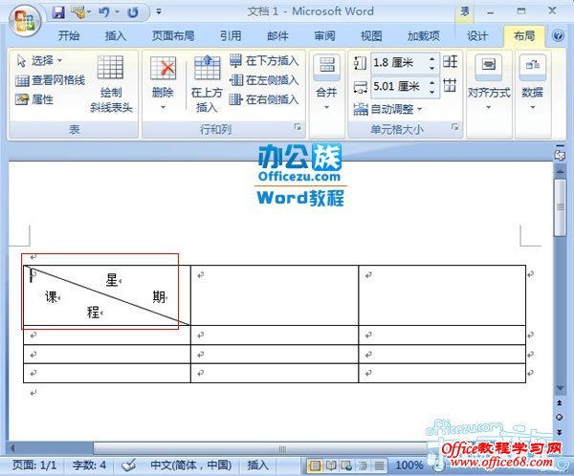Open the 引用 tab
Viewport: 574px width, 476px height.
pos(231,36)
